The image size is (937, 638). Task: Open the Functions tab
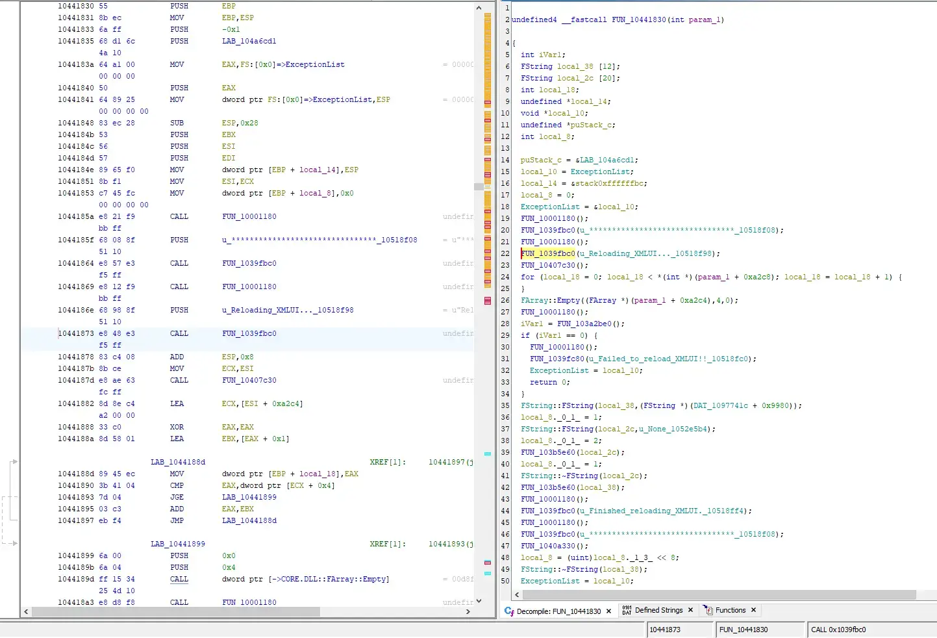pos(731,610)
